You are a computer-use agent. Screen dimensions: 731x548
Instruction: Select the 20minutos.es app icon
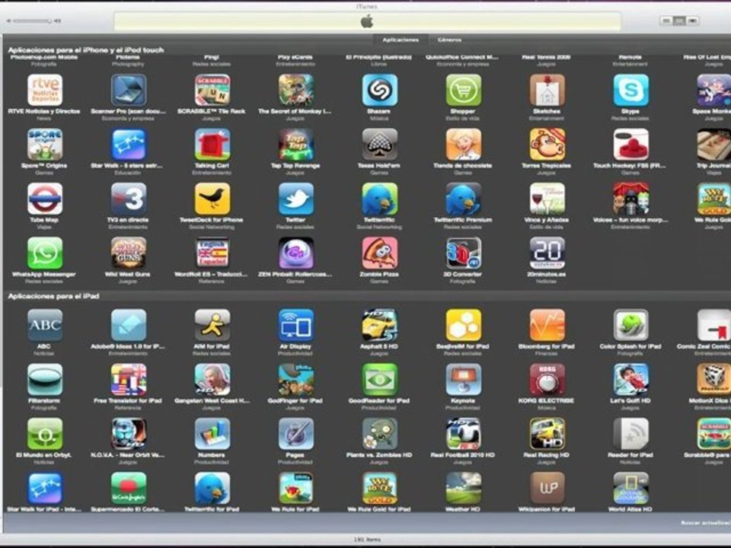547,253
